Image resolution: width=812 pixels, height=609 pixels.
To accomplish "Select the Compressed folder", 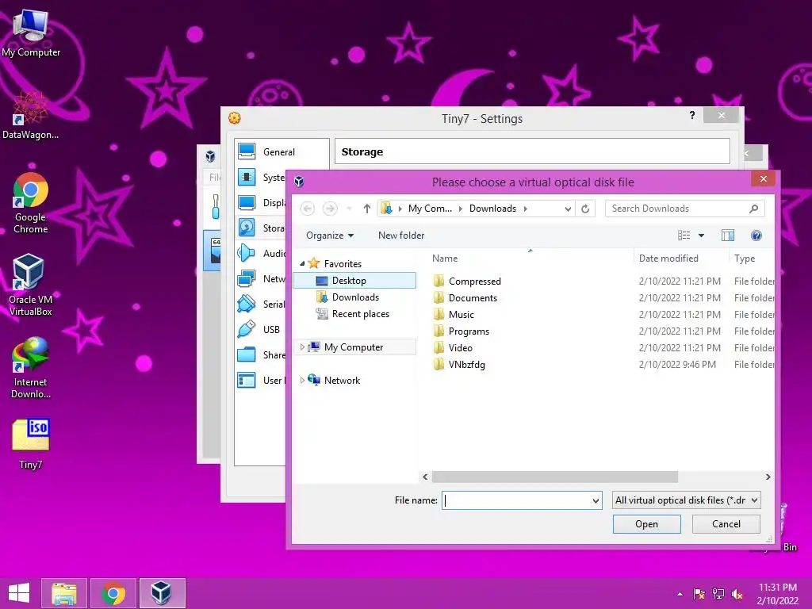I will tap(474, 282).
